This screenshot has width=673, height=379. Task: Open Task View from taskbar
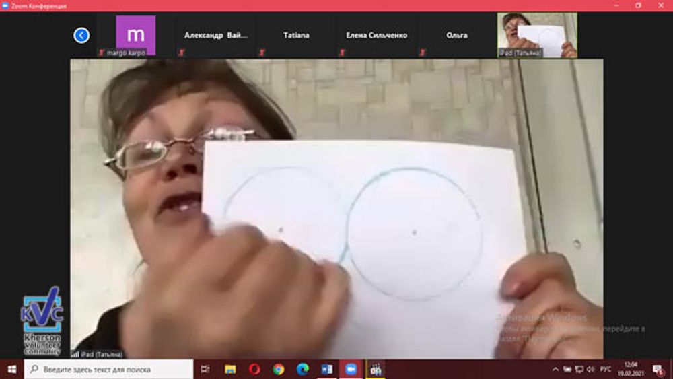point(205,369)
